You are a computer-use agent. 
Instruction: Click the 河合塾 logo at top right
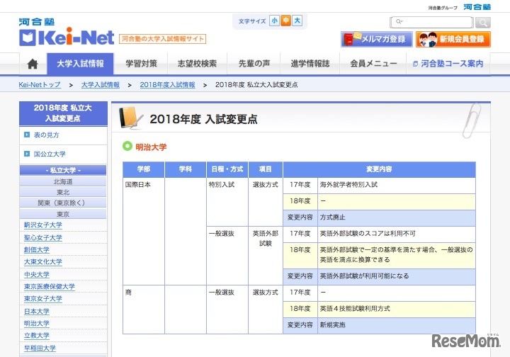click(x=477, y=7)
